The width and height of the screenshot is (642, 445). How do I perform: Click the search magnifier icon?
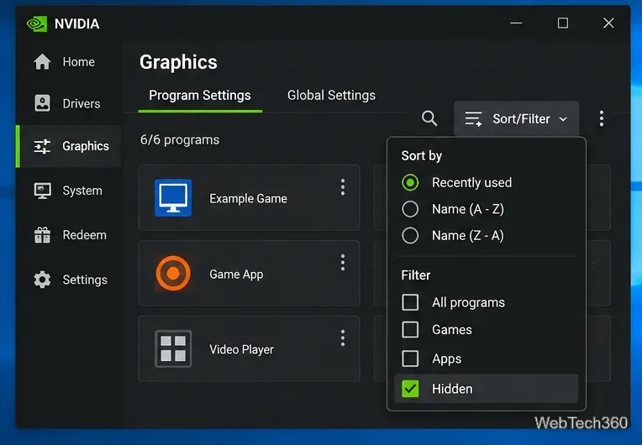click(429, 118)
